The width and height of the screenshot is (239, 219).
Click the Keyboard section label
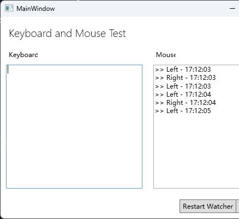click(x=23, y=55)
